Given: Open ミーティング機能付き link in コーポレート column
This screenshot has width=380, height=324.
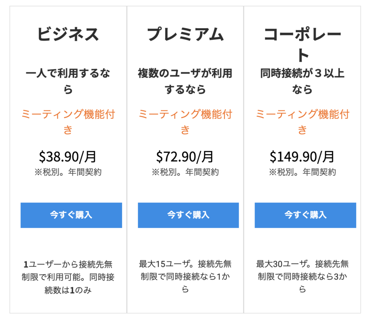Looking at the screenshot, I should click(302, 122).
